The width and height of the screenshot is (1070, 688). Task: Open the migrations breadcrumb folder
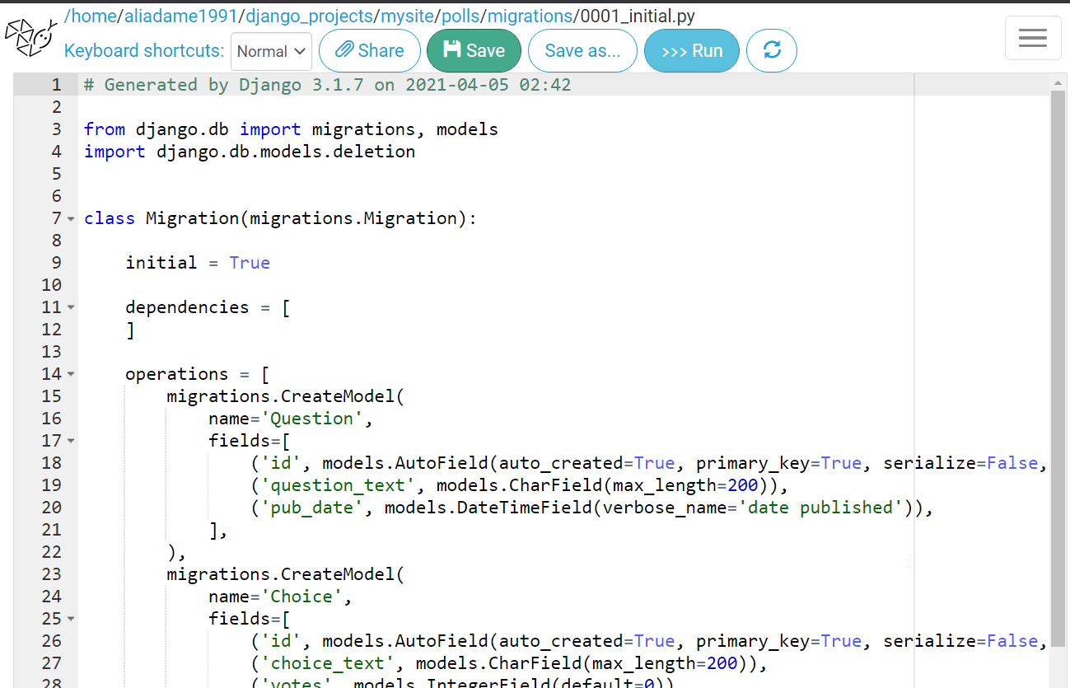(530, 16)
